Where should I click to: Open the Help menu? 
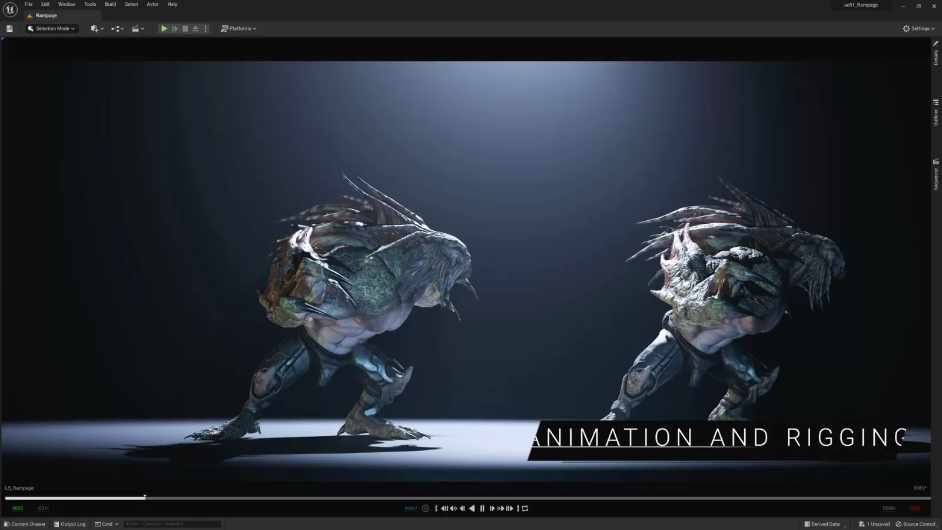pos(173,4)
